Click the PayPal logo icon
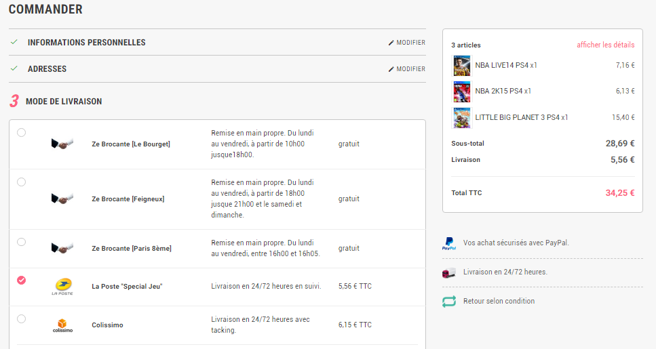Image resolution: width=656 pixels, height=349 pixels. pos(448,243)
